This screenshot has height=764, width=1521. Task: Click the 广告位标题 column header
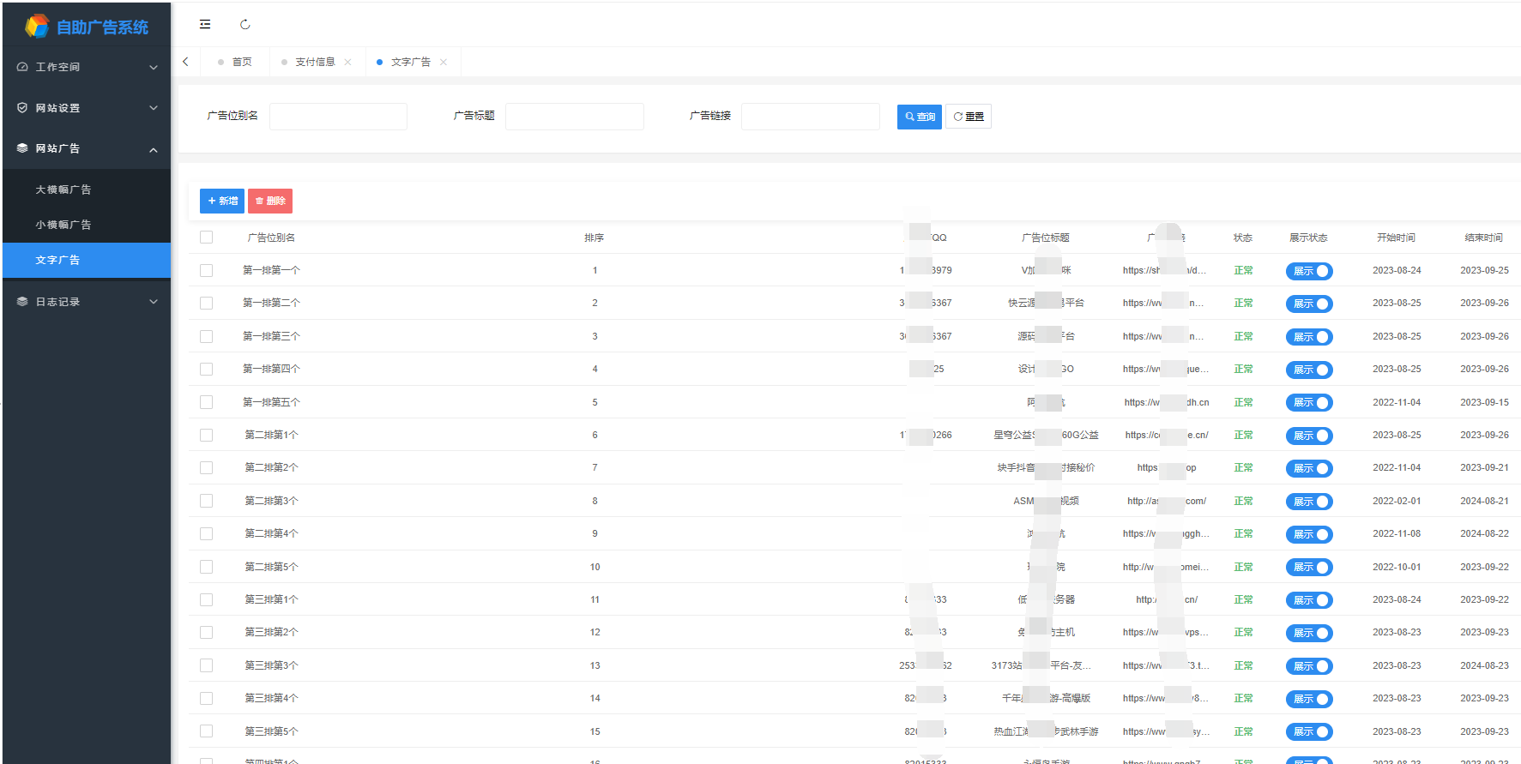1046,238
